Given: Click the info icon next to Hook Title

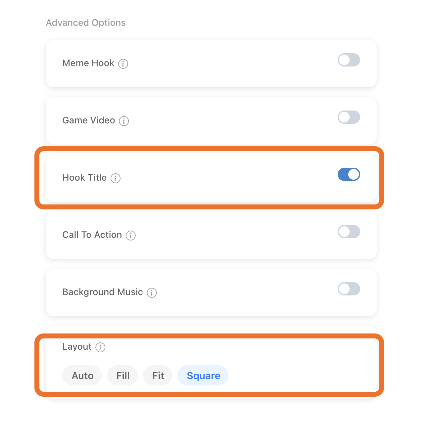Looking at the screenshot, I should pos(116,178).
